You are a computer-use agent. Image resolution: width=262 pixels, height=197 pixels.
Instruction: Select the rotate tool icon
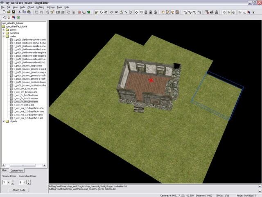click(141, 12)
